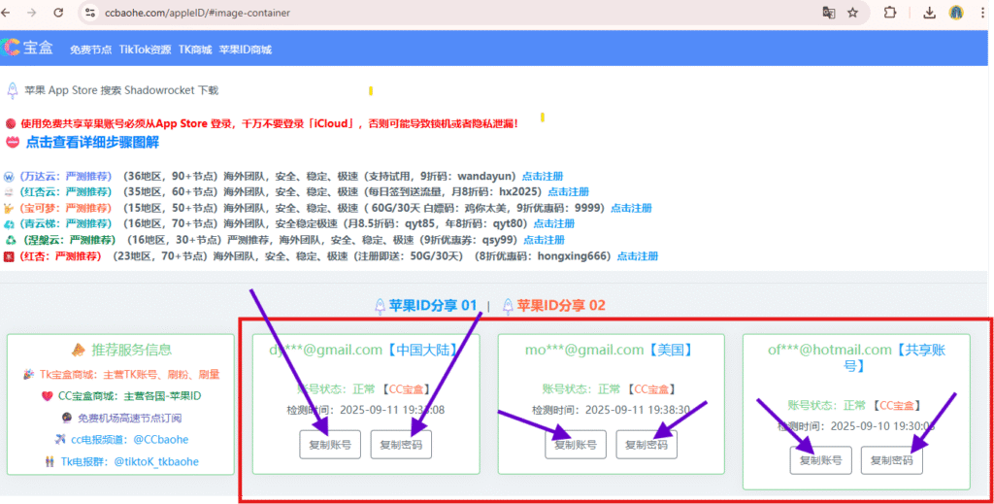Select the 苹果ID商城 nav item
The width and height of the screenshot is (994, 504).
[x=246, y=49]
